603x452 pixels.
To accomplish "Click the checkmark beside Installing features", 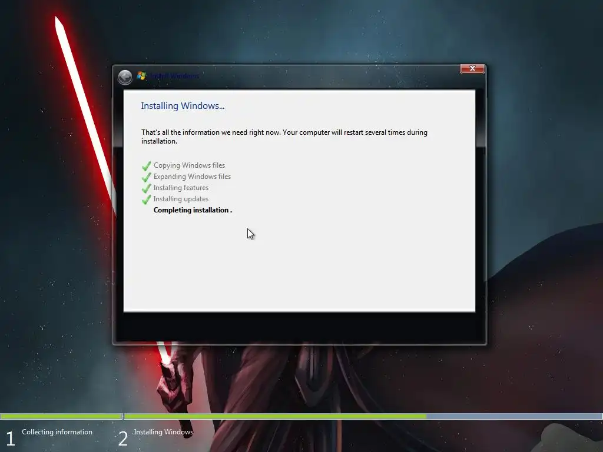I will (x=146, y=188).
